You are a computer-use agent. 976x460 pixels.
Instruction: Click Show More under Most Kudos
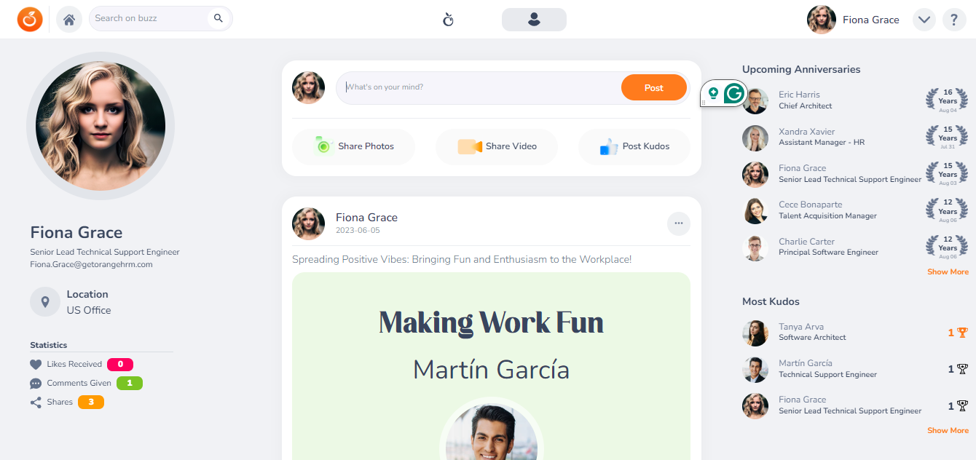click(x=948, y=430)
